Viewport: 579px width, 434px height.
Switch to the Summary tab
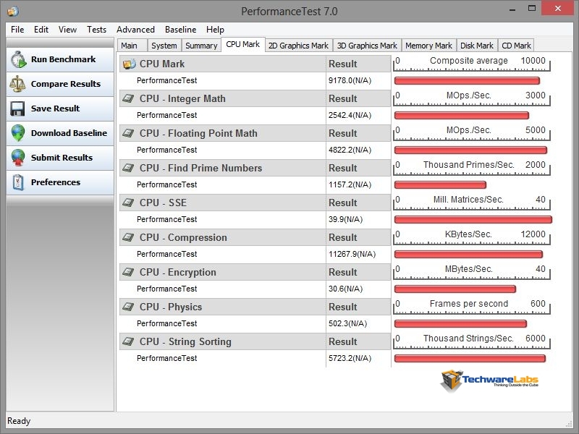coord(201,46)
